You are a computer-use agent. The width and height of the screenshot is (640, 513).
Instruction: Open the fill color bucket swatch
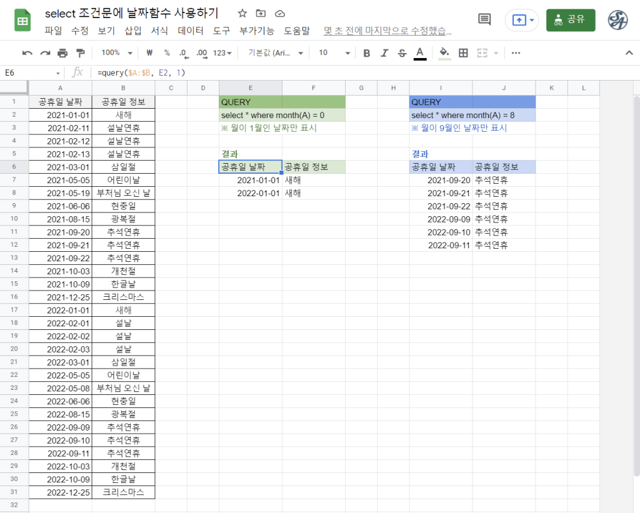pyautogui.click(x=444, y=53)
